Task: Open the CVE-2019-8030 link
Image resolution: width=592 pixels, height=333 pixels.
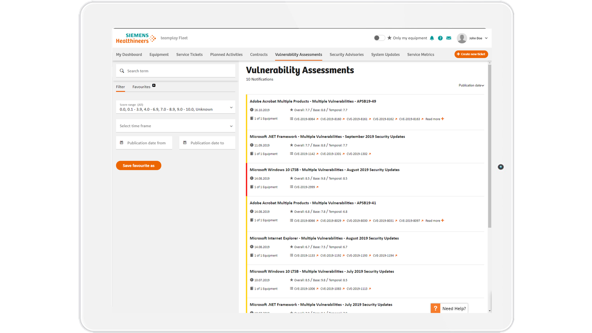Action: click(x=357, y=220)
